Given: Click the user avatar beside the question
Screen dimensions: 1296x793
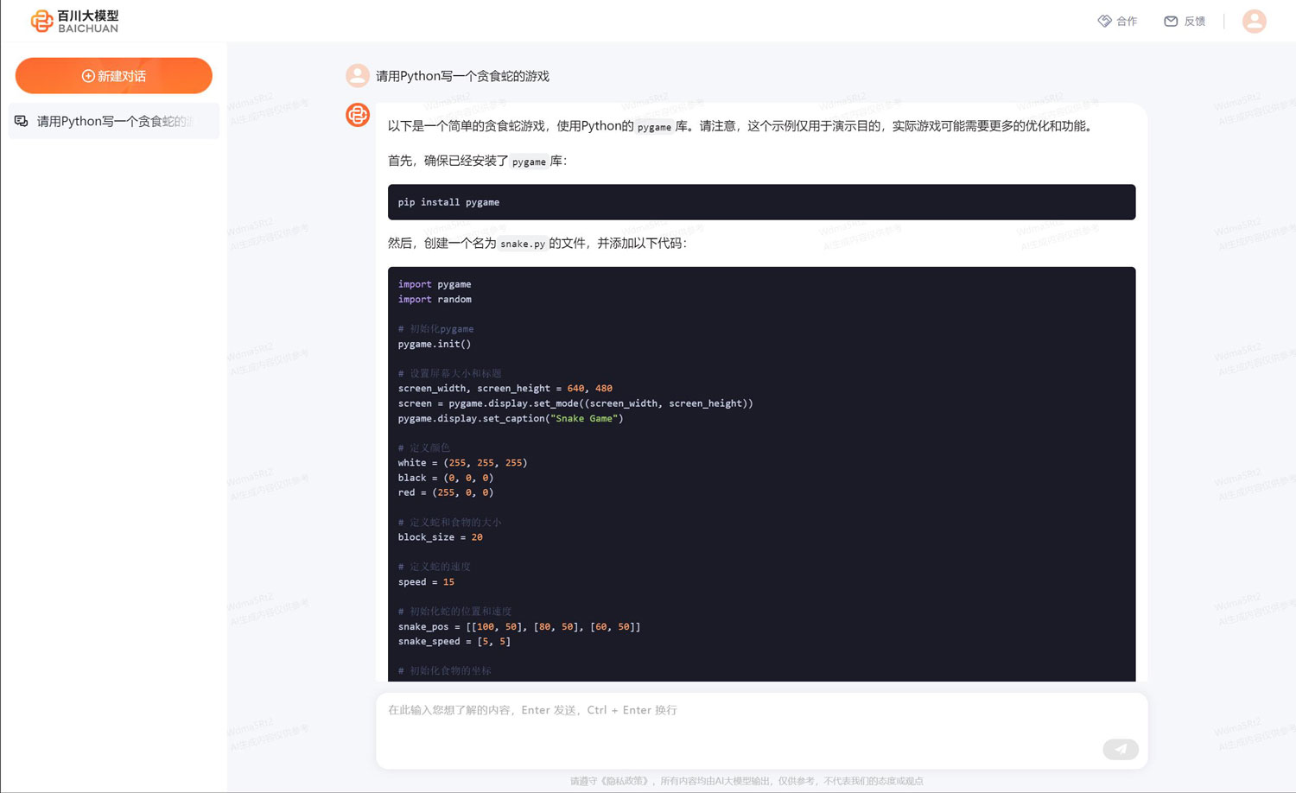Looking at the screenshot, I should tap(357, 76).
